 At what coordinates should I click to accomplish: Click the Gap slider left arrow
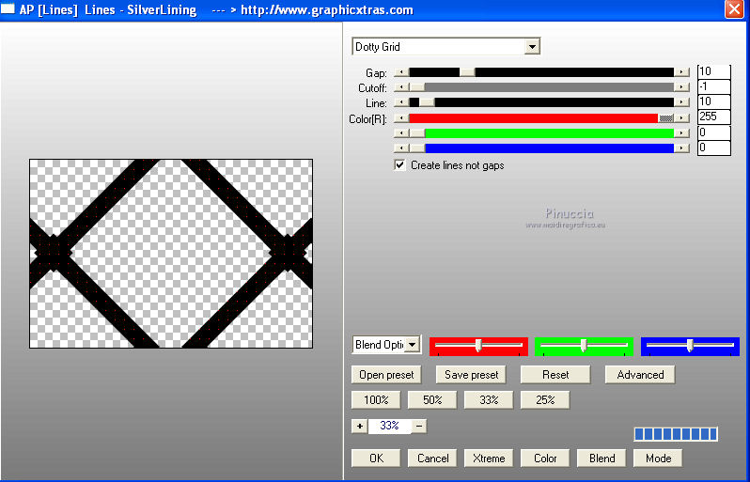coord(401,72)
